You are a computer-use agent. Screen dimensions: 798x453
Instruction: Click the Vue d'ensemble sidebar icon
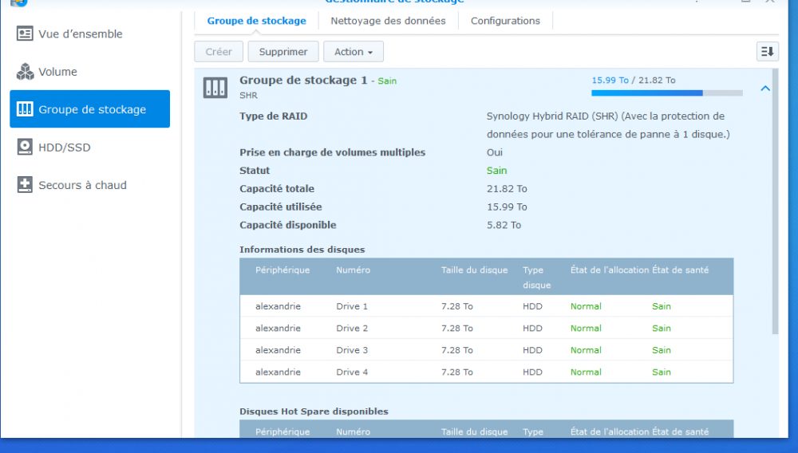tap(25, 33)
